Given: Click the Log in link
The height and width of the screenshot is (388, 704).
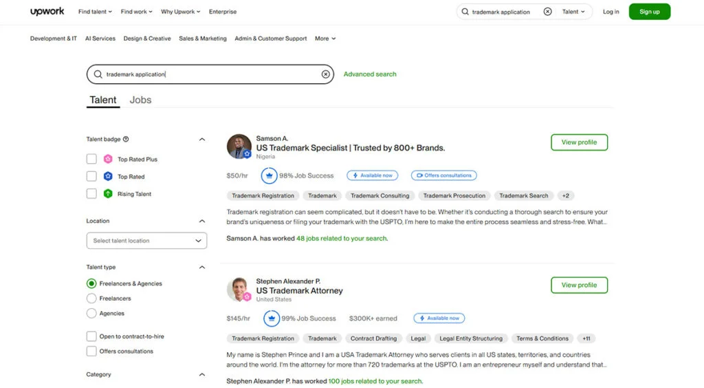Looking at the screenshot, I should tap(610, 12).
